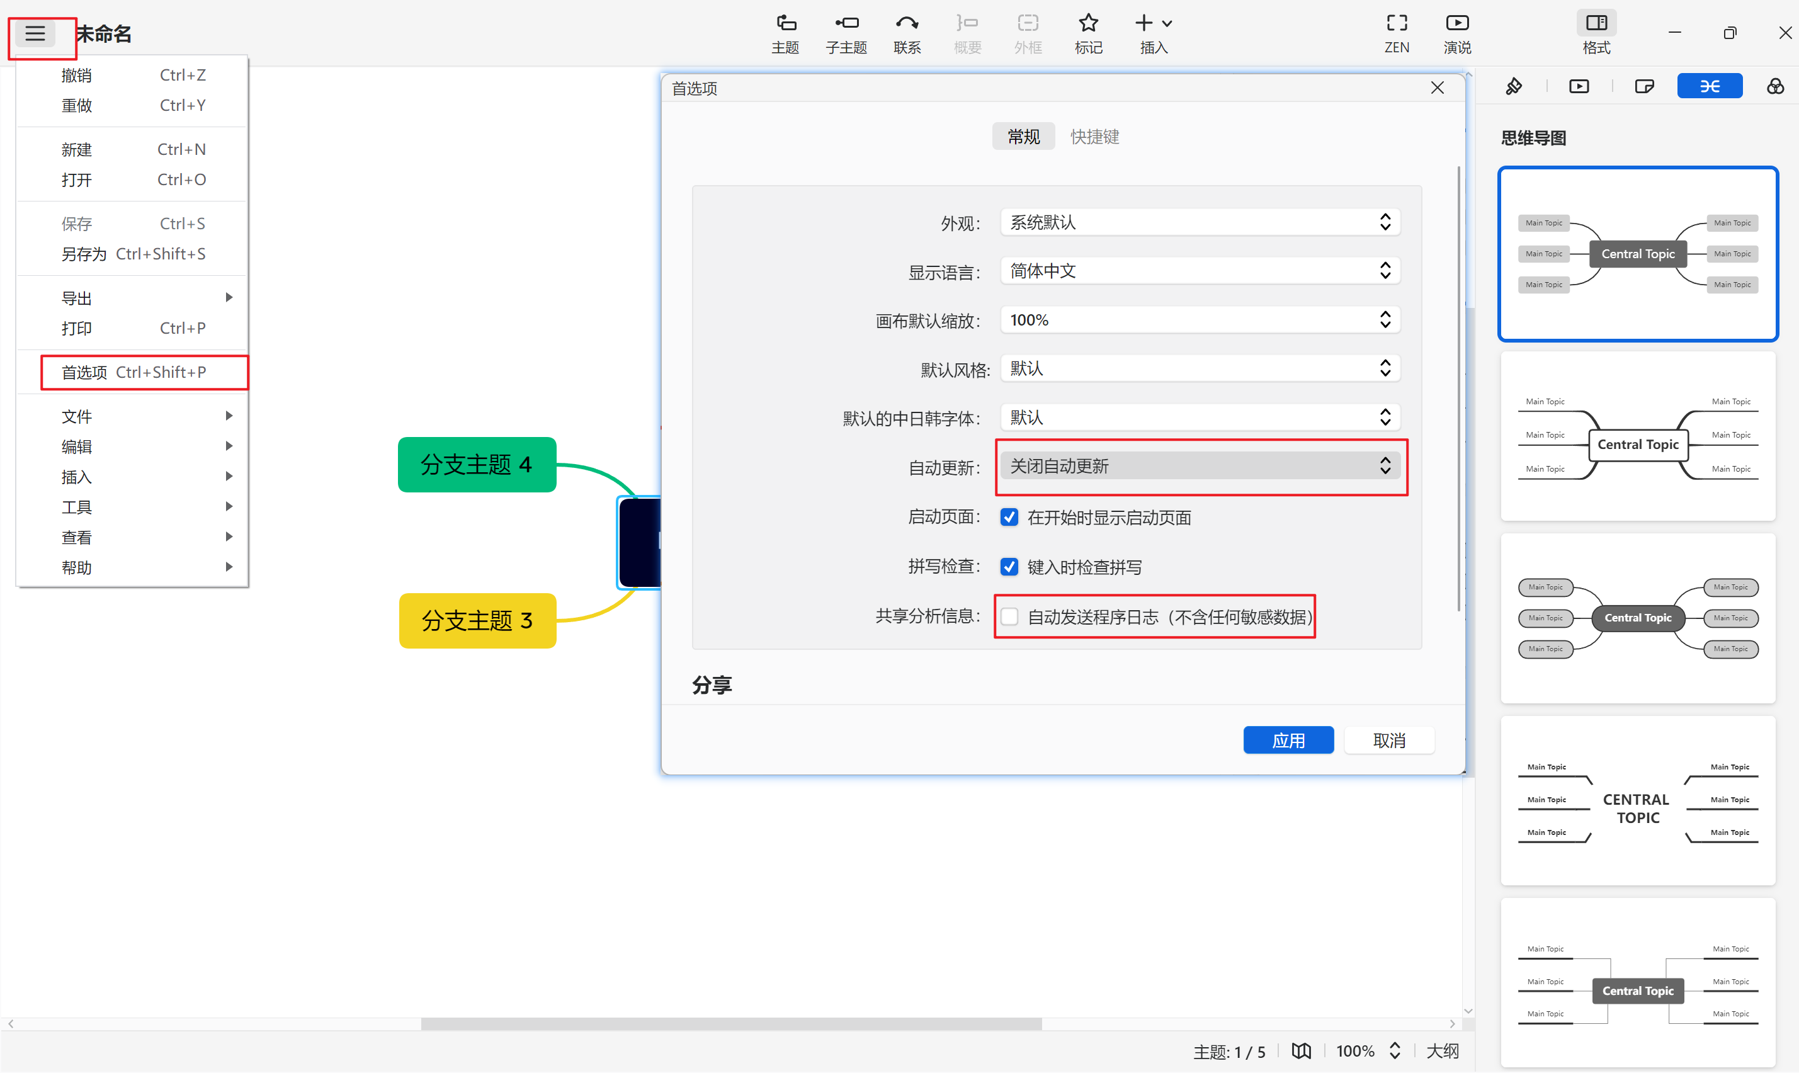Select the first Central Topic structure thumbnail
Screen dimensions: 1799x1073
click(x=1637, y=254)
